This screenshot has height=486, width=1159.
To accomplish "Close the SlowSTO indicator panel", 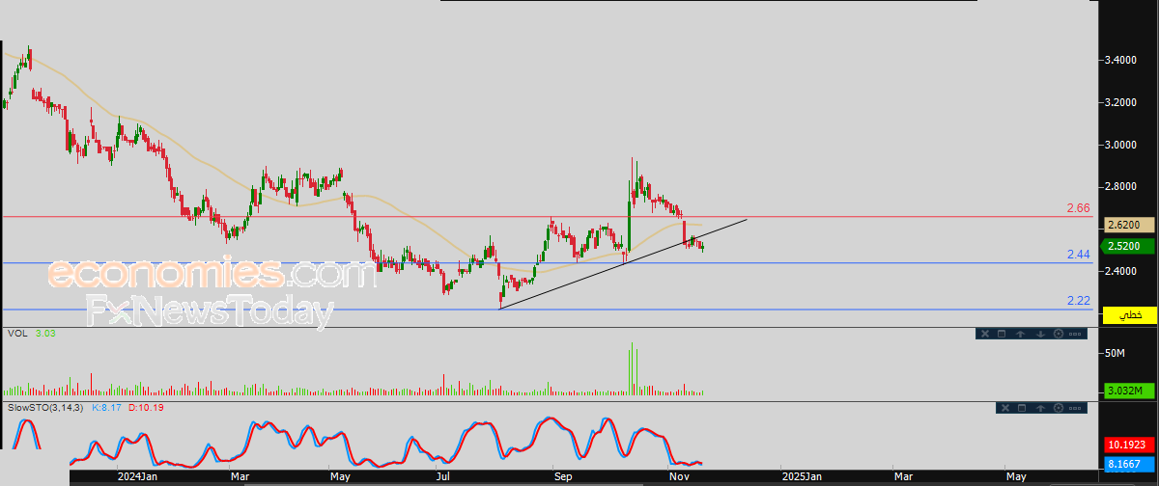I will [x=1005, y=408].
